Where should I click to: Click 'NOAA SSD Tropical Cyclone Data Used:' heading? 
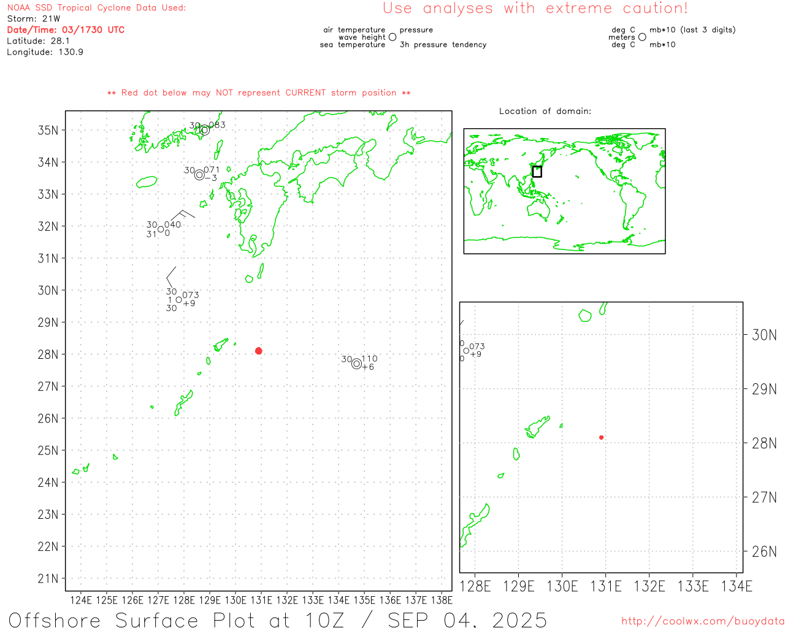pos(96,8)
